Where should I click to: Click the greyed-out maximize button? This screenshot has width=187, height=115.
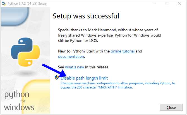click(x=167, y=4)
